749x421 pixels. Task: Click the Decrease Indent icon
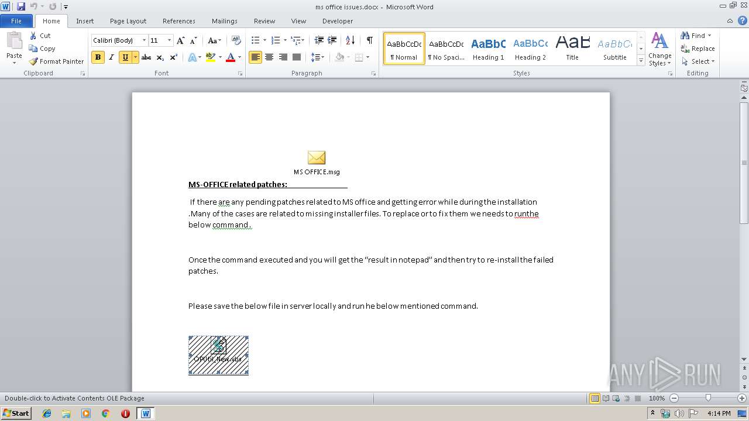point(319,40)
